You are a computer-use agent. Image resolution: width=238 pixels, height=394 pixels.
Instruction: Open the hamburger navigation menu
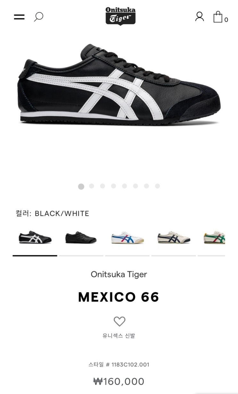click(x=19, y=17)
